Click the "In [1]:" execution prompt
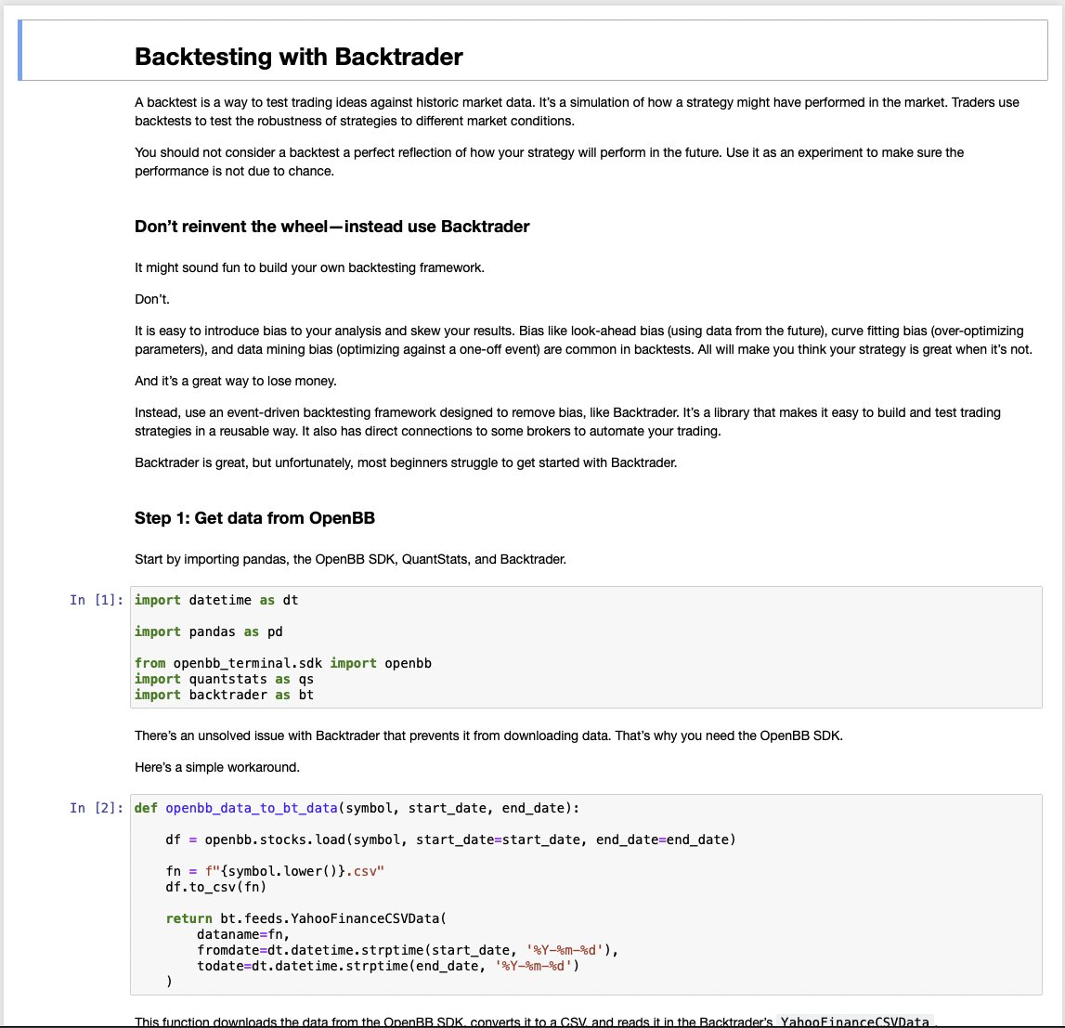This screenshot has width=1065, height=1028. pos(97,600)
